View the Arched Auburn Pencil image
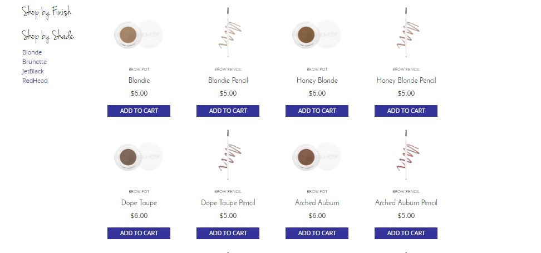The image size is (541, 253). 406,155
